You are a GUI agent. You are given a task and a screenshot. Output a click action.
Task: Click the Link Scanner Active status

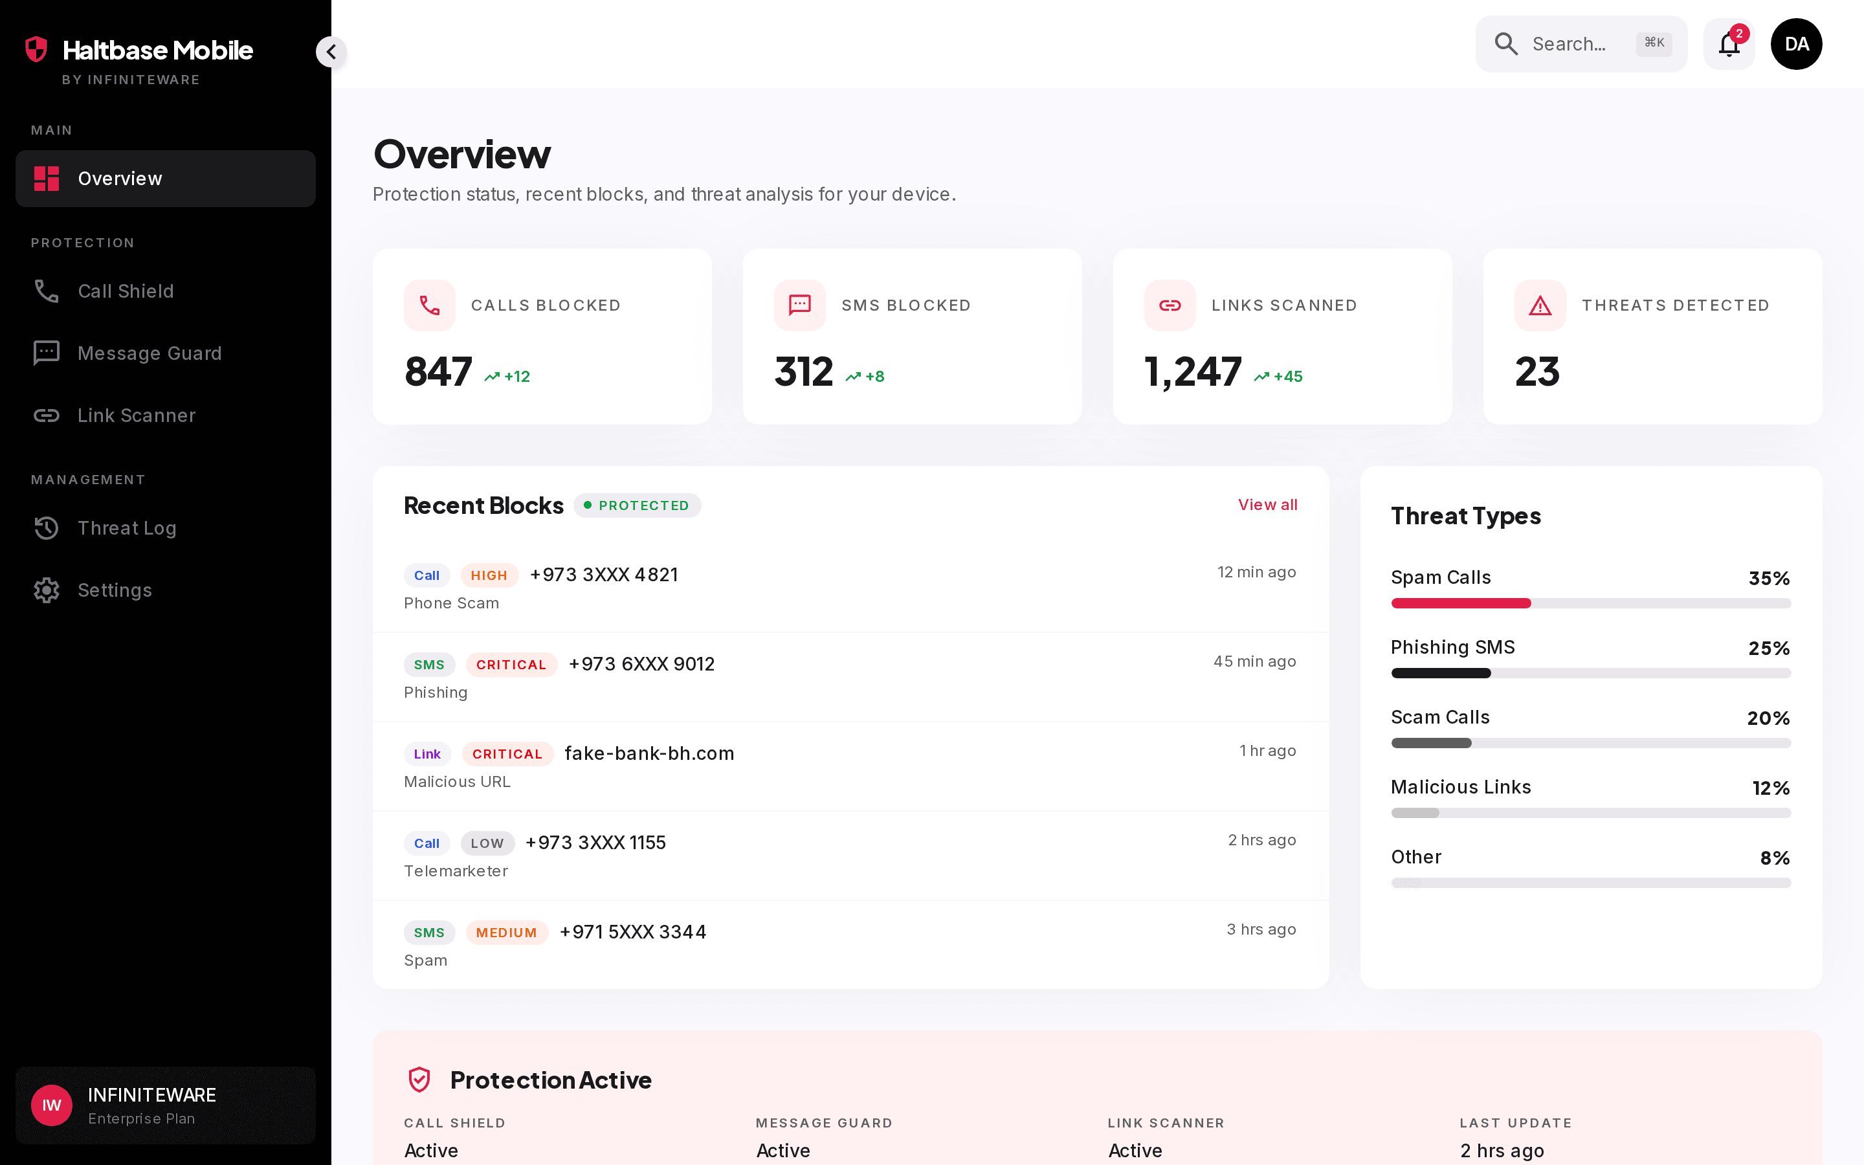(1135, 1150)
